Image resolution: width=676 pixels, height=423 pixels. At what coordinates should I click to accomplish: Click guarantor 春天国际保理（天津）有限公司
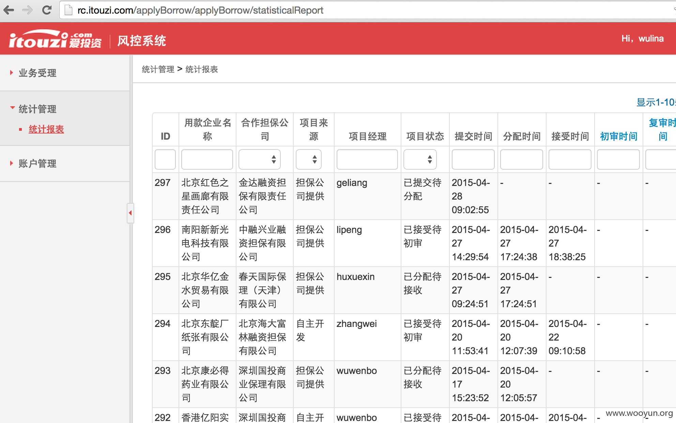pos(262,291)
